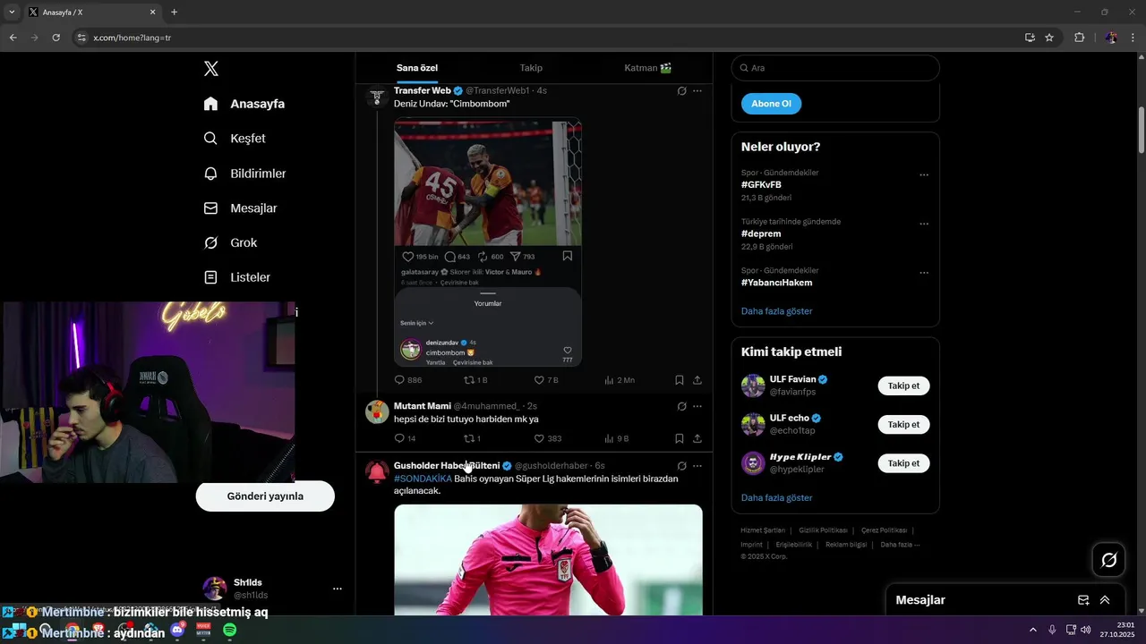This screenshot has width=1146, height=644.
Task: Click the #SONDAKİKA hashtag link
Action: coord(423,479)
